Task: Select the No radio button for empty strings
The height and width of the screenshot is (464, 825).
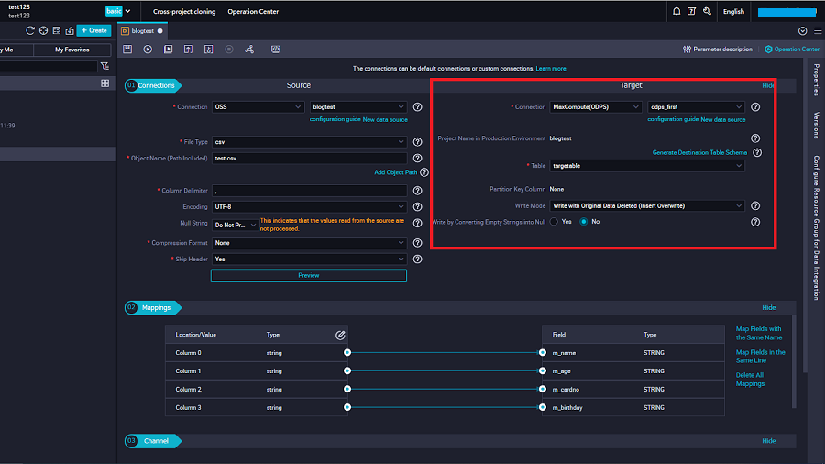Action: [x=583, y=222]
